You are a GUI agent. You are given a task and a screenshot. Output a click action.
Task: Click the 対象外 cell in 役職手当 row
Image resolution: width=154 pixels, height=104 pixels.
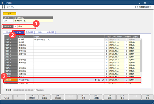[134, 45]
